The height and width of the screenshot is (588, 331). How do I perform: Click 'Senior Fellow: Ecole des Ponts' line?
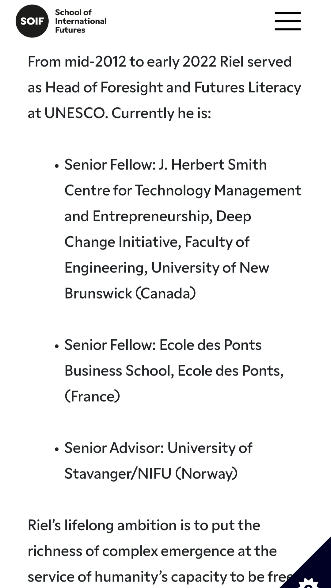coord(163,345)
